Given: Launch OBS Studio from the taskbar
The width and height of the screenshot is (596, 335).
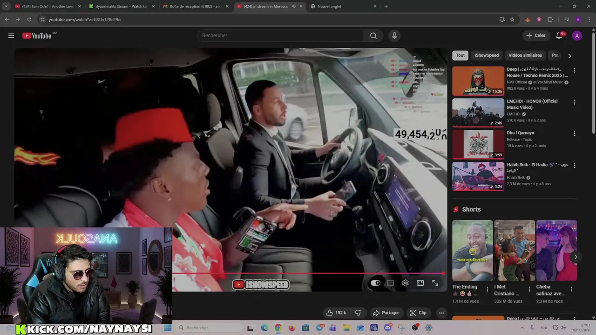Looking at the screenshot, I should (x=415, y=328).
